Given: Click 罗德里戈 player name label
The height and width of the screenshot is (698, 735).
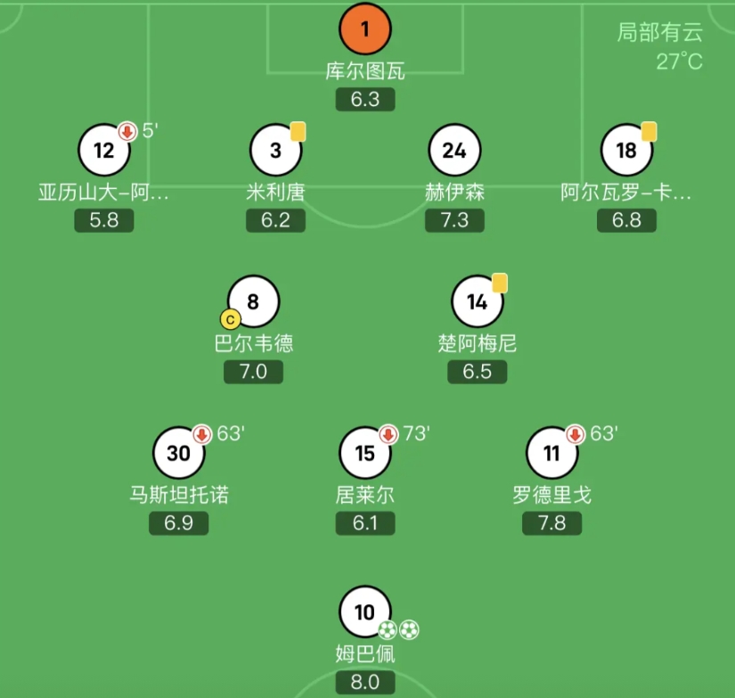Looking at the screenshot, I should coord(552,494).
